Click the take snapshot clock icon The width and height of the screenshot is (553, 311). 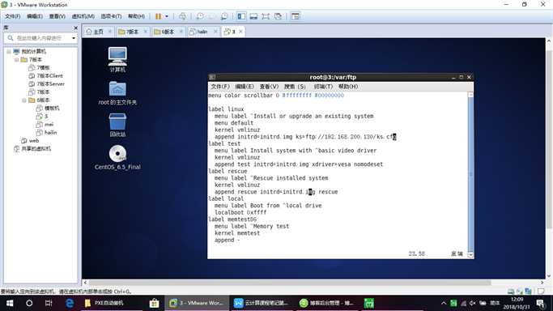[x=200, y=16]
